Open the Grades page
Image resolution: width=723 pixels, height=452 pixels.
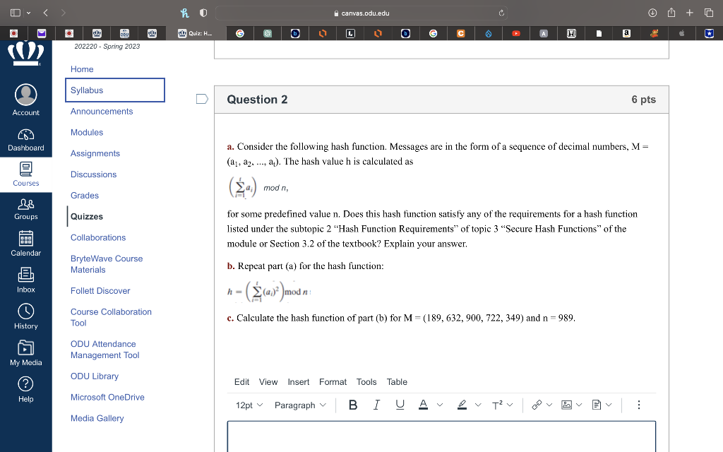tap(84, 196)
